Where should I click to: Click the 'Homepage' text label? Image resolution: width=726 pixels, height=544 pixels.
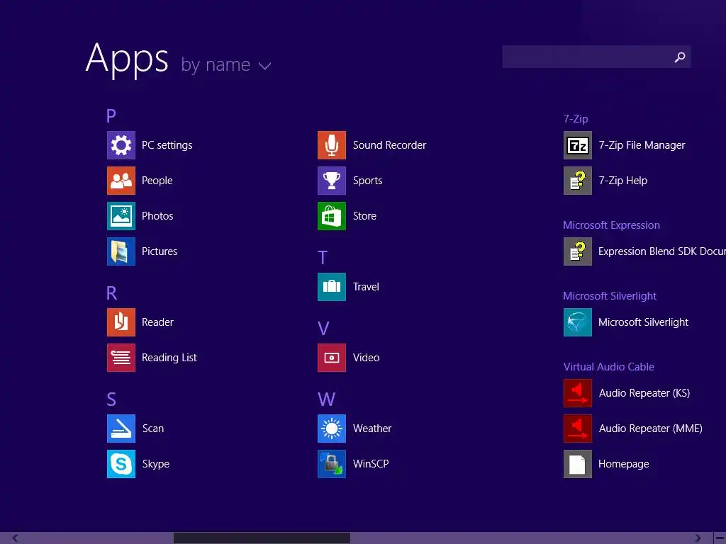pyautogui.click(x=624, y=463)
